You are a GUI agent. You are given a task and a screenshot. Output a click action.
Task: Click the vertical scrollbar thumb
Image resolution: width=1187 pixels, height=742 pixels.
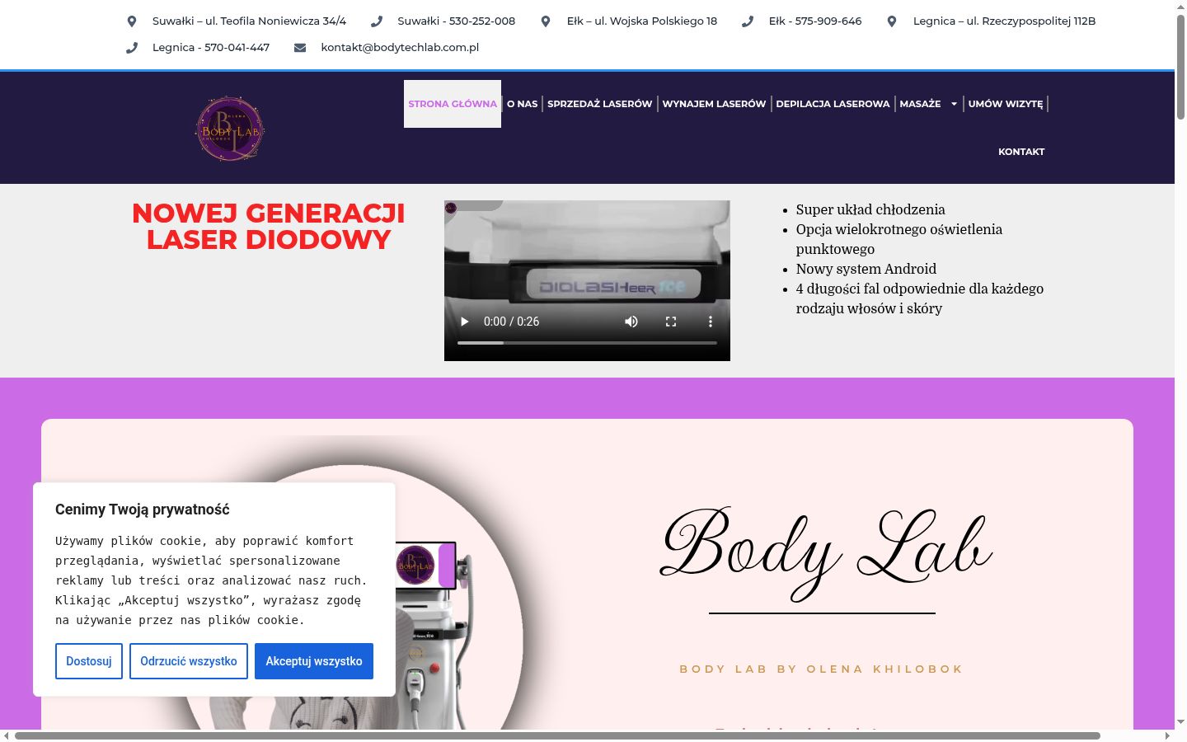[1180, 68]
